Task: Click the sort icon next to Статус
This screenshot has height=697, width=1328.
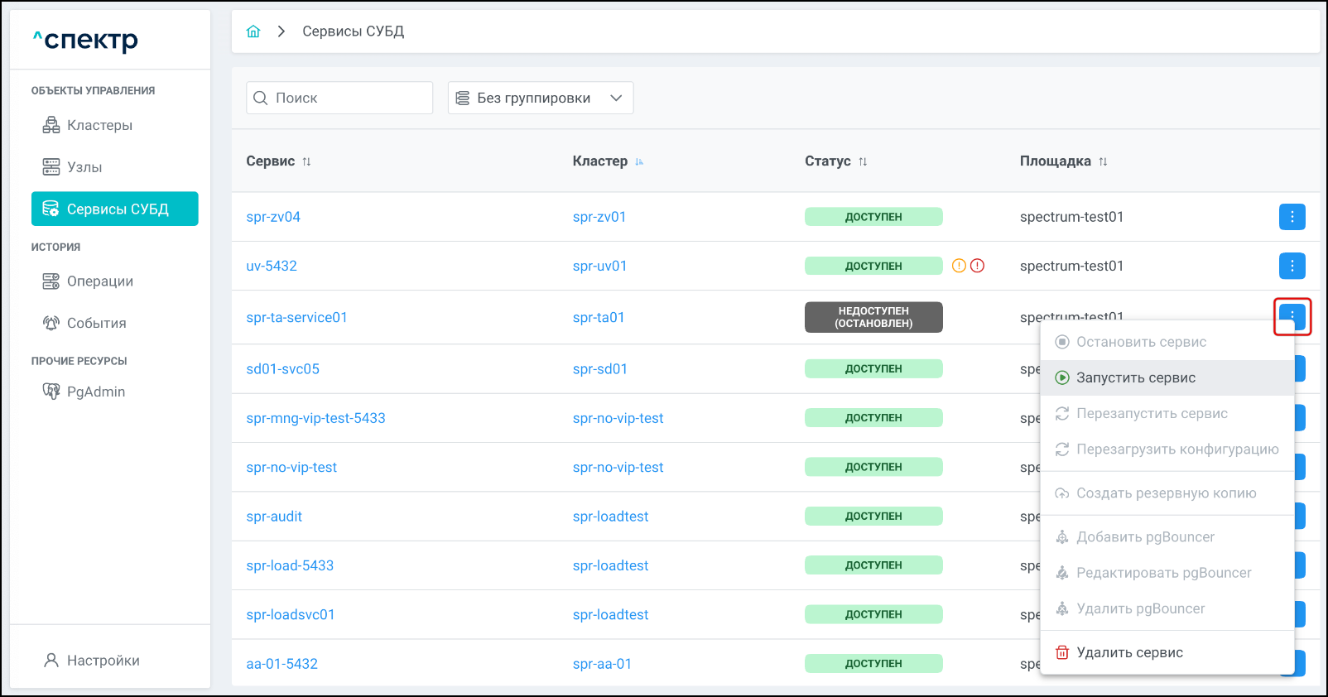Action: pos(863,161)
